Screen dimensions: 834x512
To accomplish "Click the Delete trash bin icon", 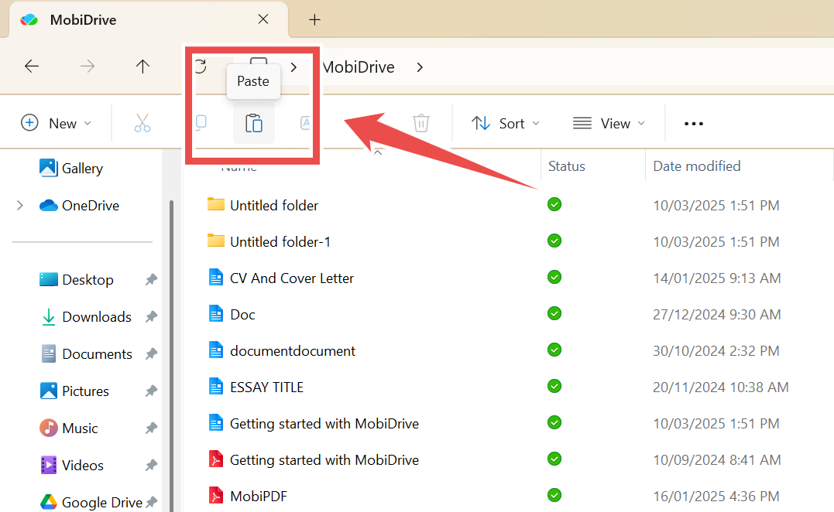I will coord(420,124).
